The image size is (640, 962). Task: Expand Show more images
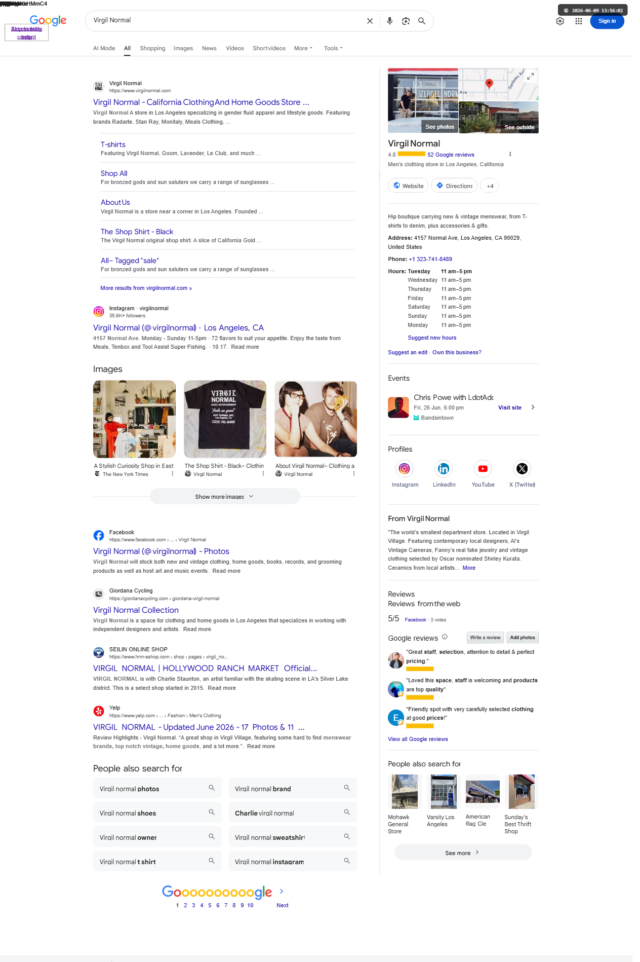(225, 496)
